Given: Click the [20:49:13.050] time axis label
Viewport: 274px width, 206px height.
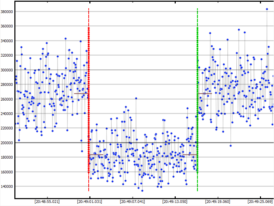Looking at the screenshot, I should [x=174, y=202].
